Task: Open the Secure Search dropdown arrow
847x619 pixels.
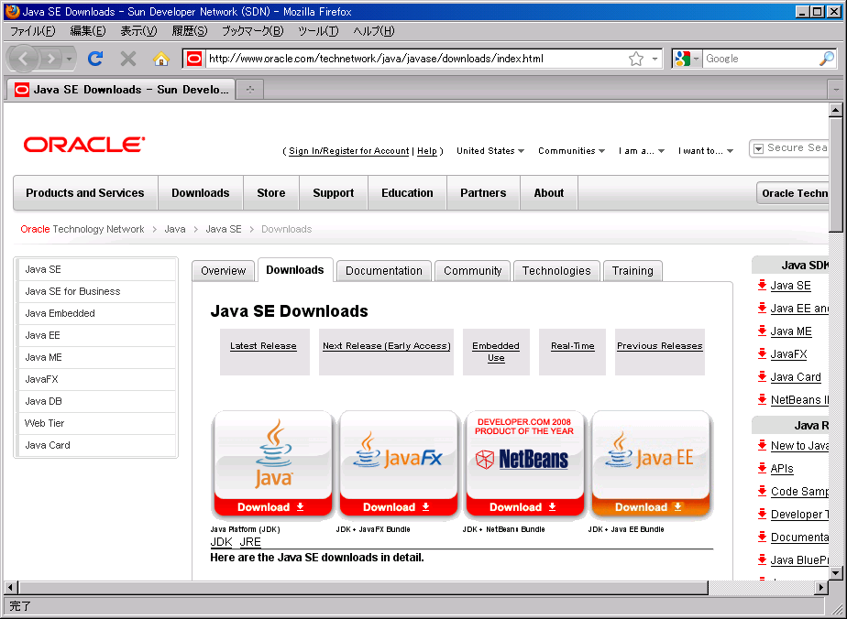Action: 758,148
